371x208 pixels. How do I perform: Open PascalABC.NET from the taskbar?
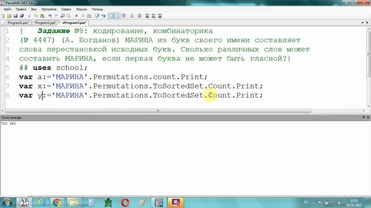tap(24, 203)
